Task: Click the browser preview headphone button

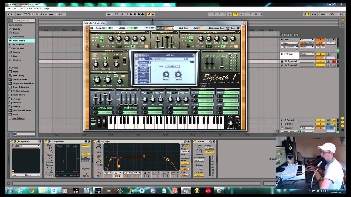Action: click(15, 134)
